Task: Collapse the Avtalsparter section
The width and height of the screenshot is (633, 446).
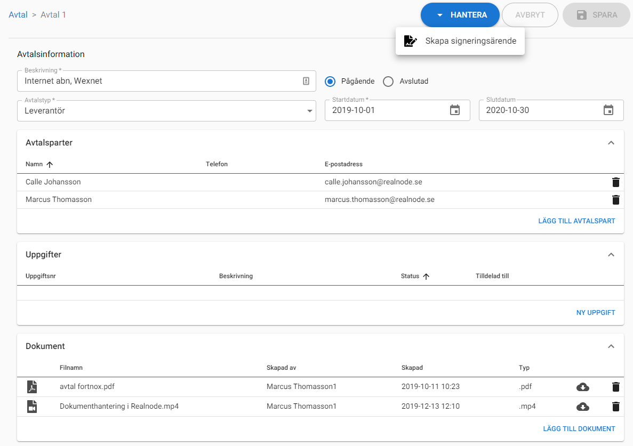Action: [x=611, y=143]
